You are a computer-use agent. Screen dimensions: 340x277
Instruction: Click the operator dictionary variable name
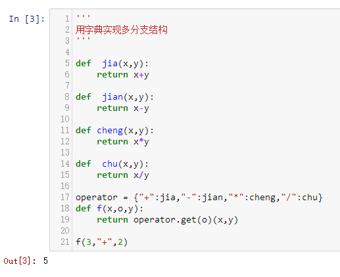(x=97, y=198)
